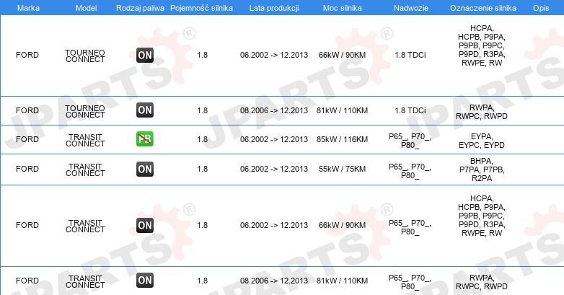
Task: Click the ON fuel icon for Transit Connect 81kW
Action: (x=145, y=281)
